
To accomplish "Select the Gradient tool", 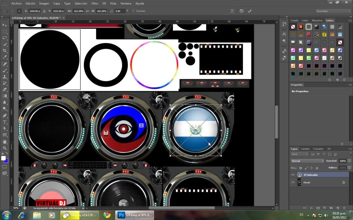I will [4, 96].
